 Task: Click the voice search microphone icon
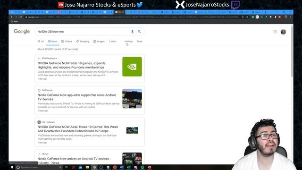pyautogui.click(x=132, y=32)
